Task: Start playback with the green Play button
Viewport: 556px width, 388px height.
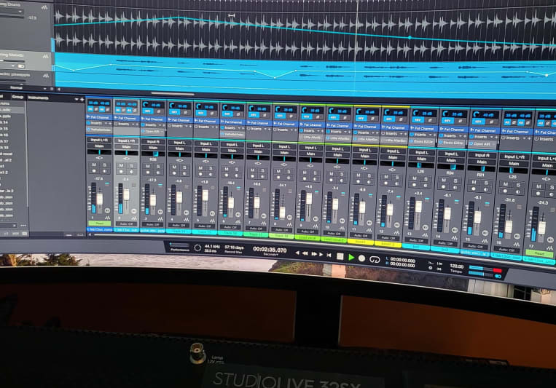Action: click(x=351, y=257)
